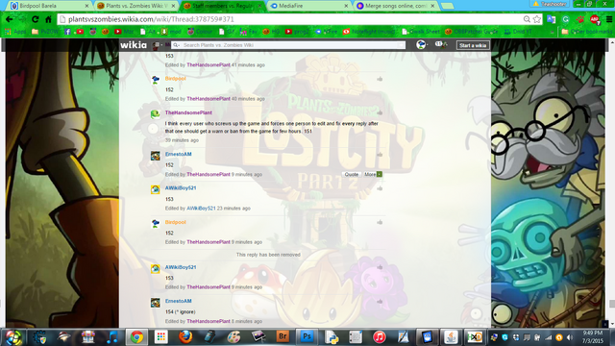This screenshot has height=346, width=615.
Task: Open the Apps bookmarks shortcut
Action: pos(15,32)
